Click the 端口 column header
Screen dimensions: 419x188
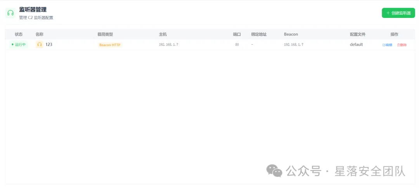pyautogui.click(x=237, y=34)
